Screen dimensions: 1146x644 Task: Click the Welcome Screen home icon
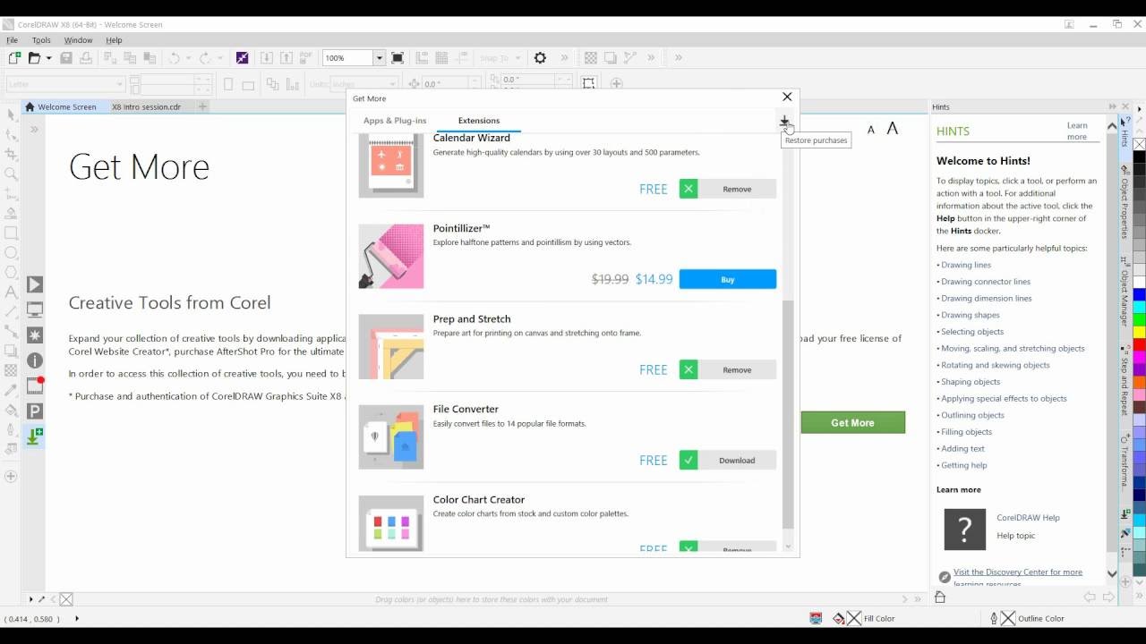point(30,106)
